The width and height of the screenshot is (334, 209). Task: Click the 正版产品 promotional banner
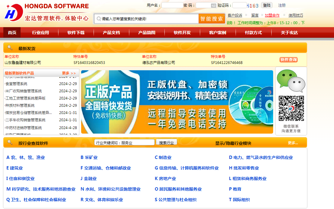pyautogui.click(x=177, y=102)
